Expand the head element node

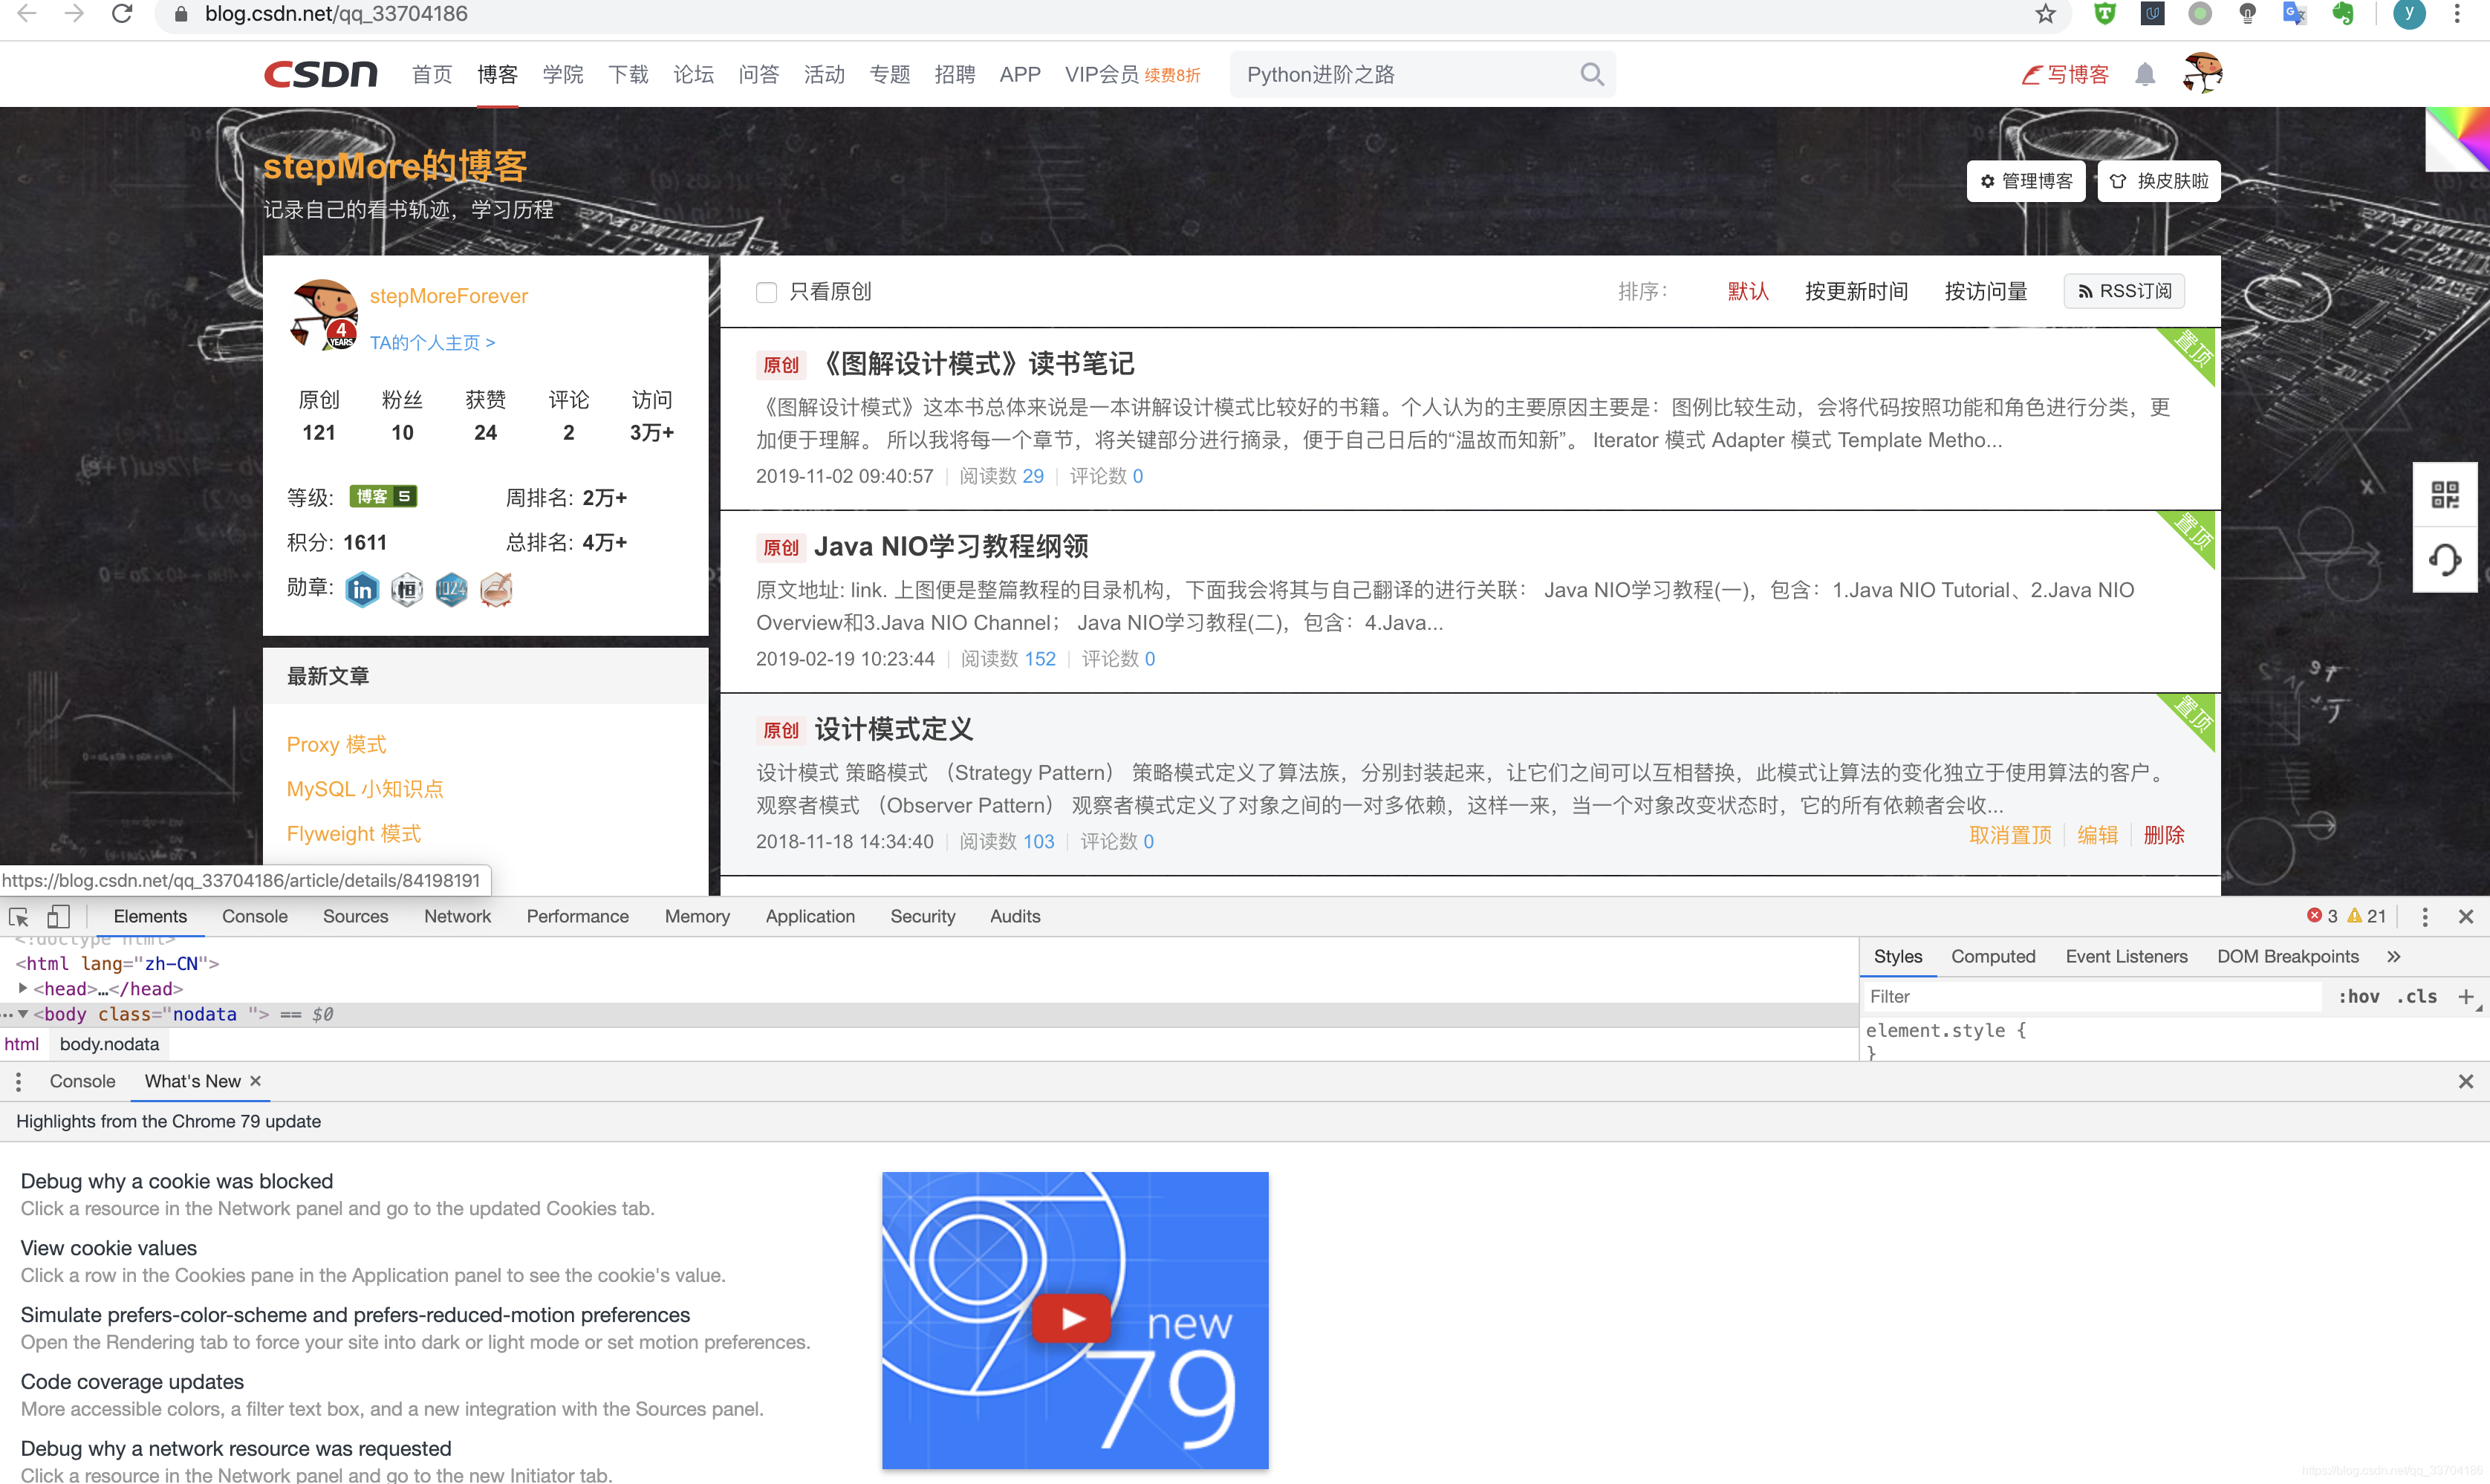click(x=22, y=988)
